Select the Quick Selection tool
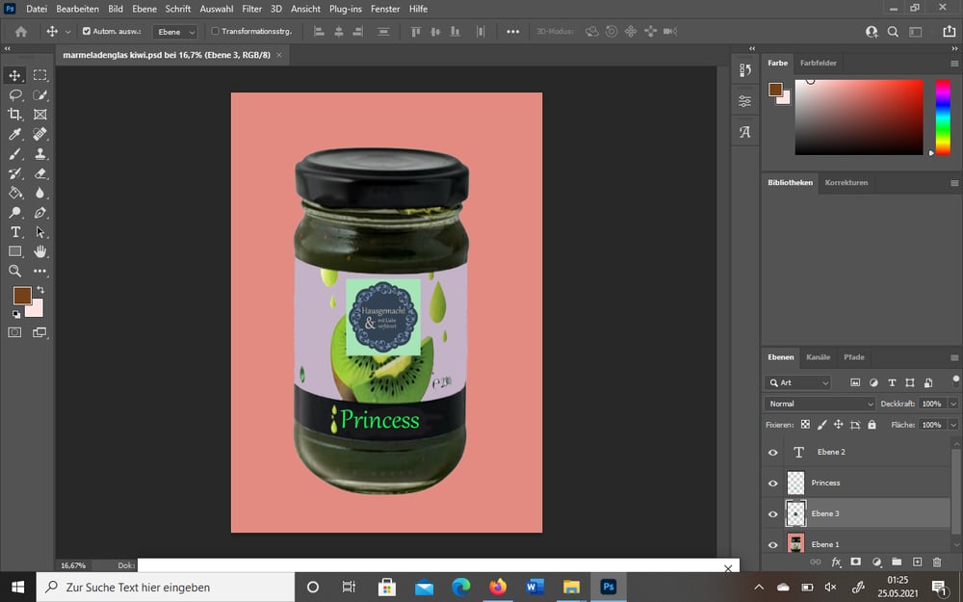 (x=39, y=94)
